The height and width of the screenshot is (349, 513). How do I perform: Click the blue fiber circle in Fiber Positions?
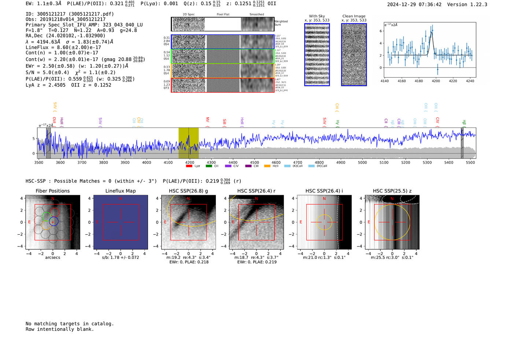(53, 221)
